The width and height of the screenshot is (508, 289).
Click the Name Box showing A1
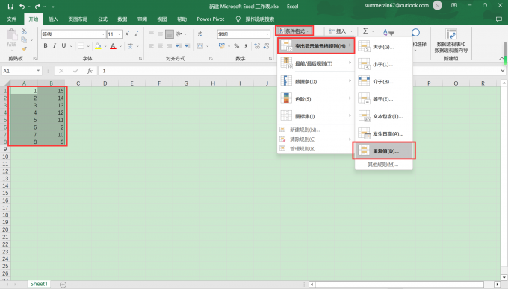coord(22,71)
